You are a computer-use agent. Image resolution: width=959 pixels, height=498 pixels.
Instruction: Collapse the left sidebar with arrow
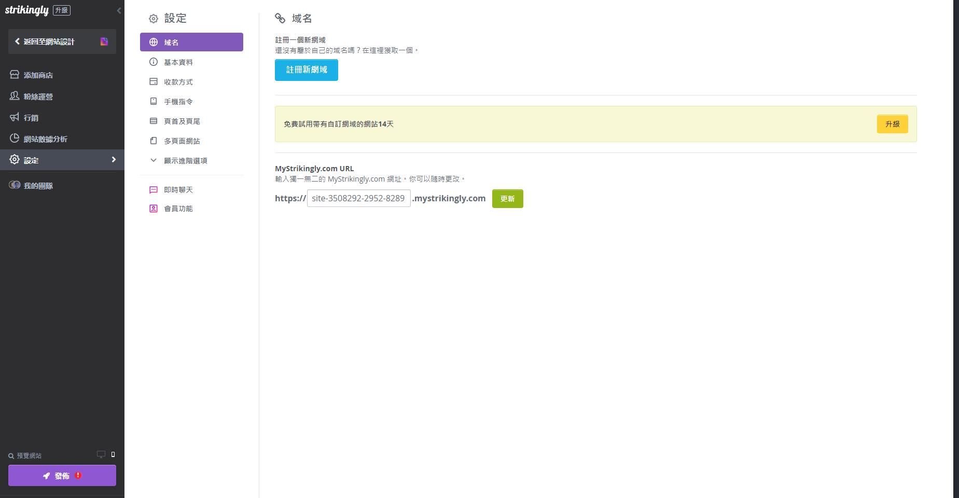119,10
